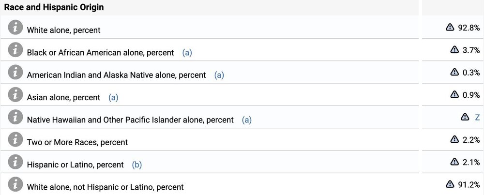
Task: Click warning icon next to 91.2%
Action: [450, 184]
